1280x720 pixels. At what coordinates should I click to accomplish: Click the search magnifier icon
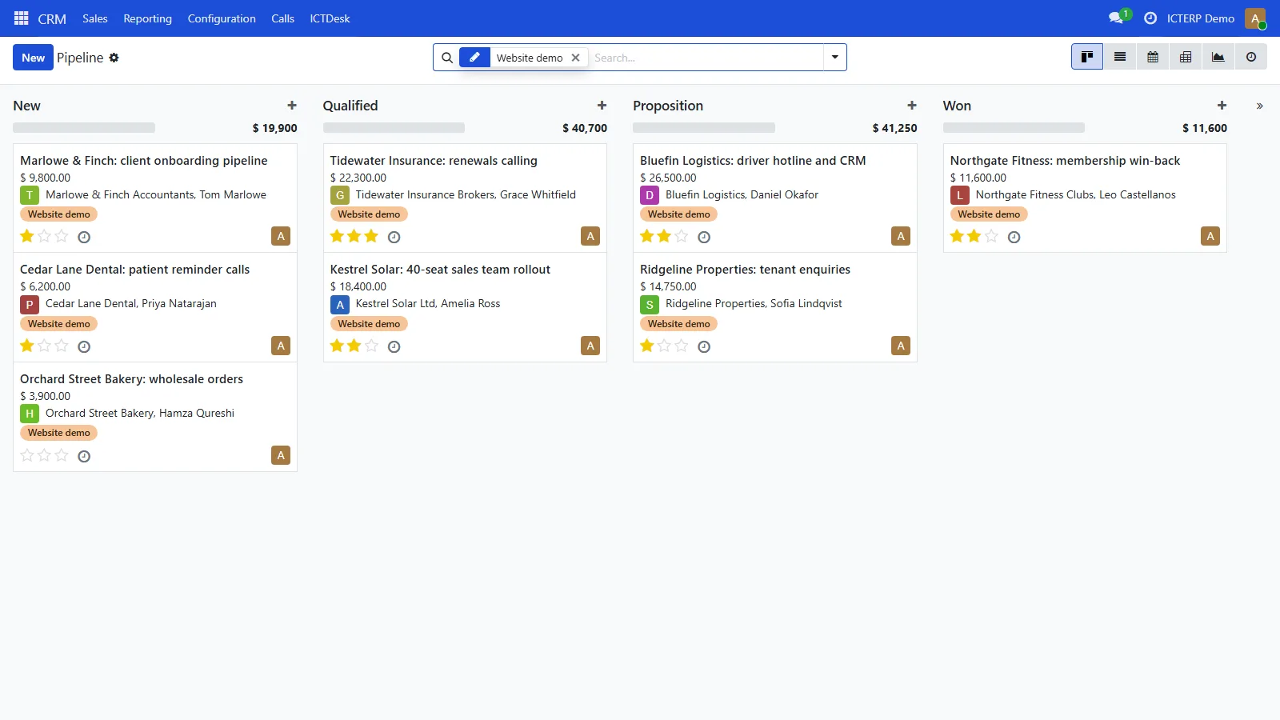[447, 58]
